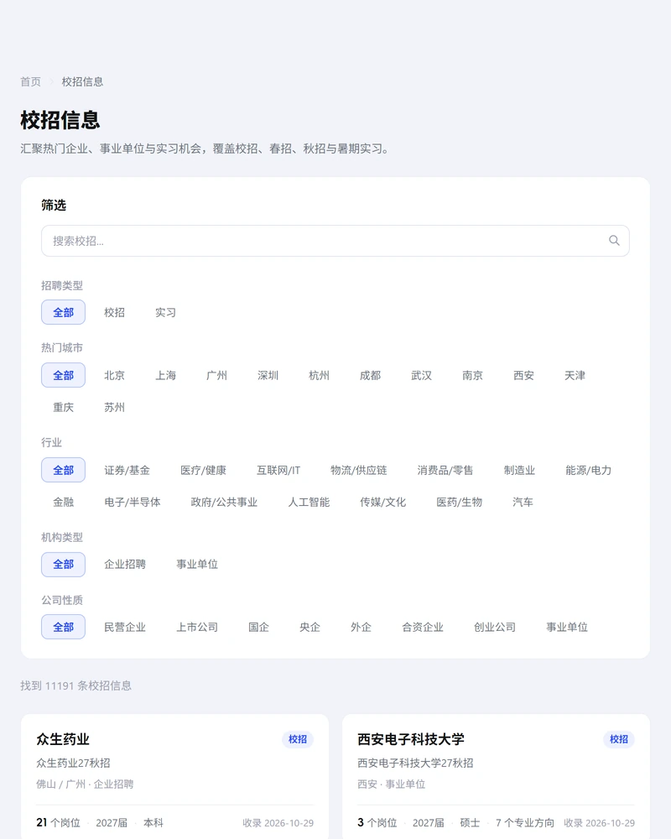The image size is (671, 839).
Task: Choose 成都 city filter
Action: click(x=370, y=376)
